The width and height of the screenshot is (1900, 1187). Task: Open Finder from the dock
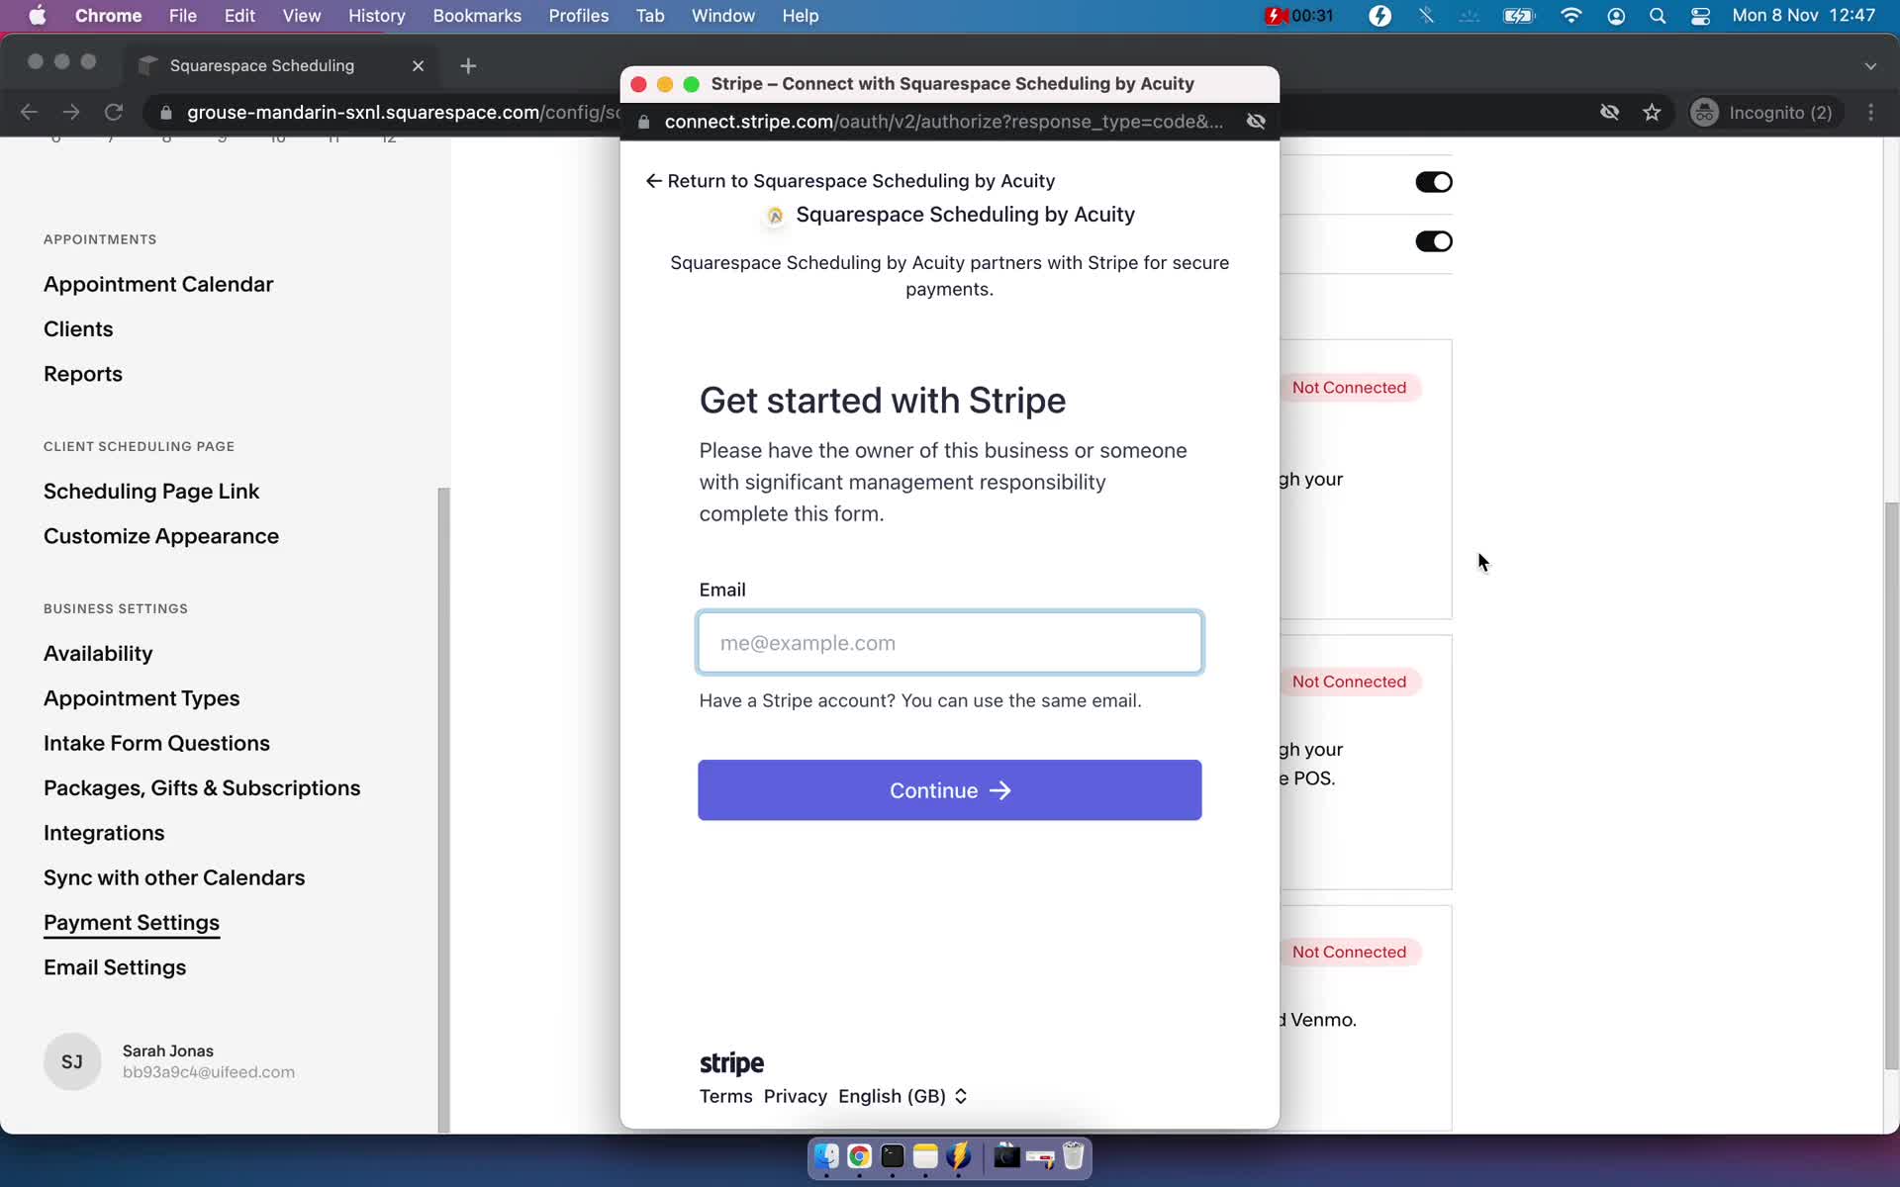coord(826,1156)
